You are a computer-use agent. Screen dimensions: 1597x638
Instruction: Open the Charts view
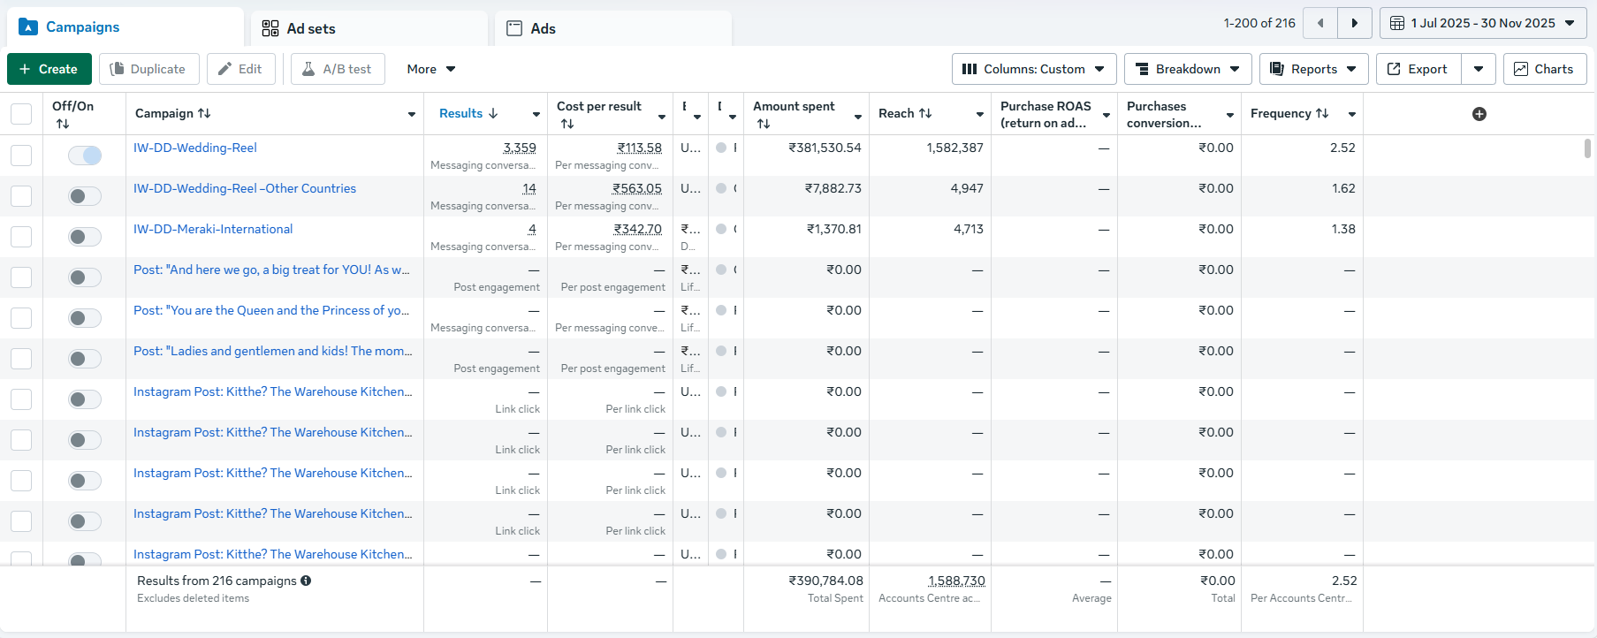[x=1544, y=69]
